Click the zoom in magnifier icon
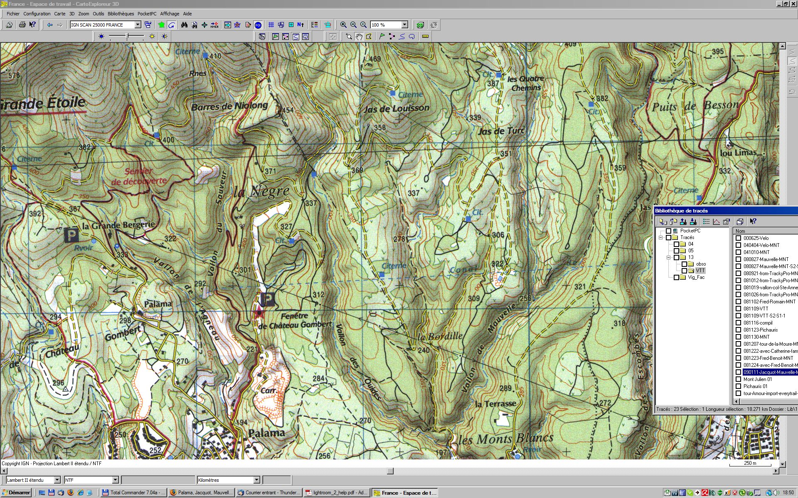 (343, 25)
